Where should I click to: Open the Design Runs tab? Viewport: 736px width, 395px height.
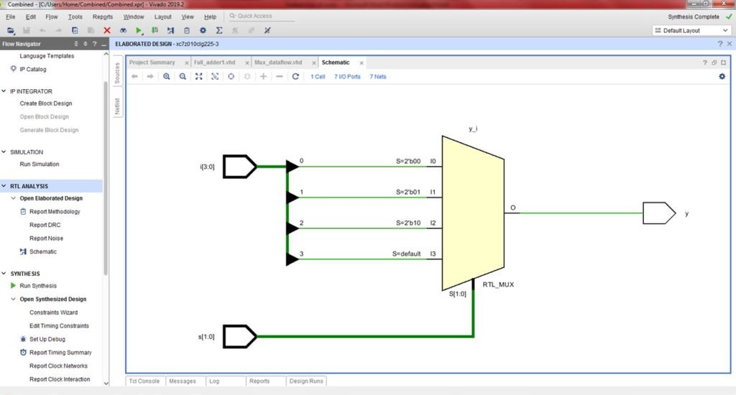[306, 381]
